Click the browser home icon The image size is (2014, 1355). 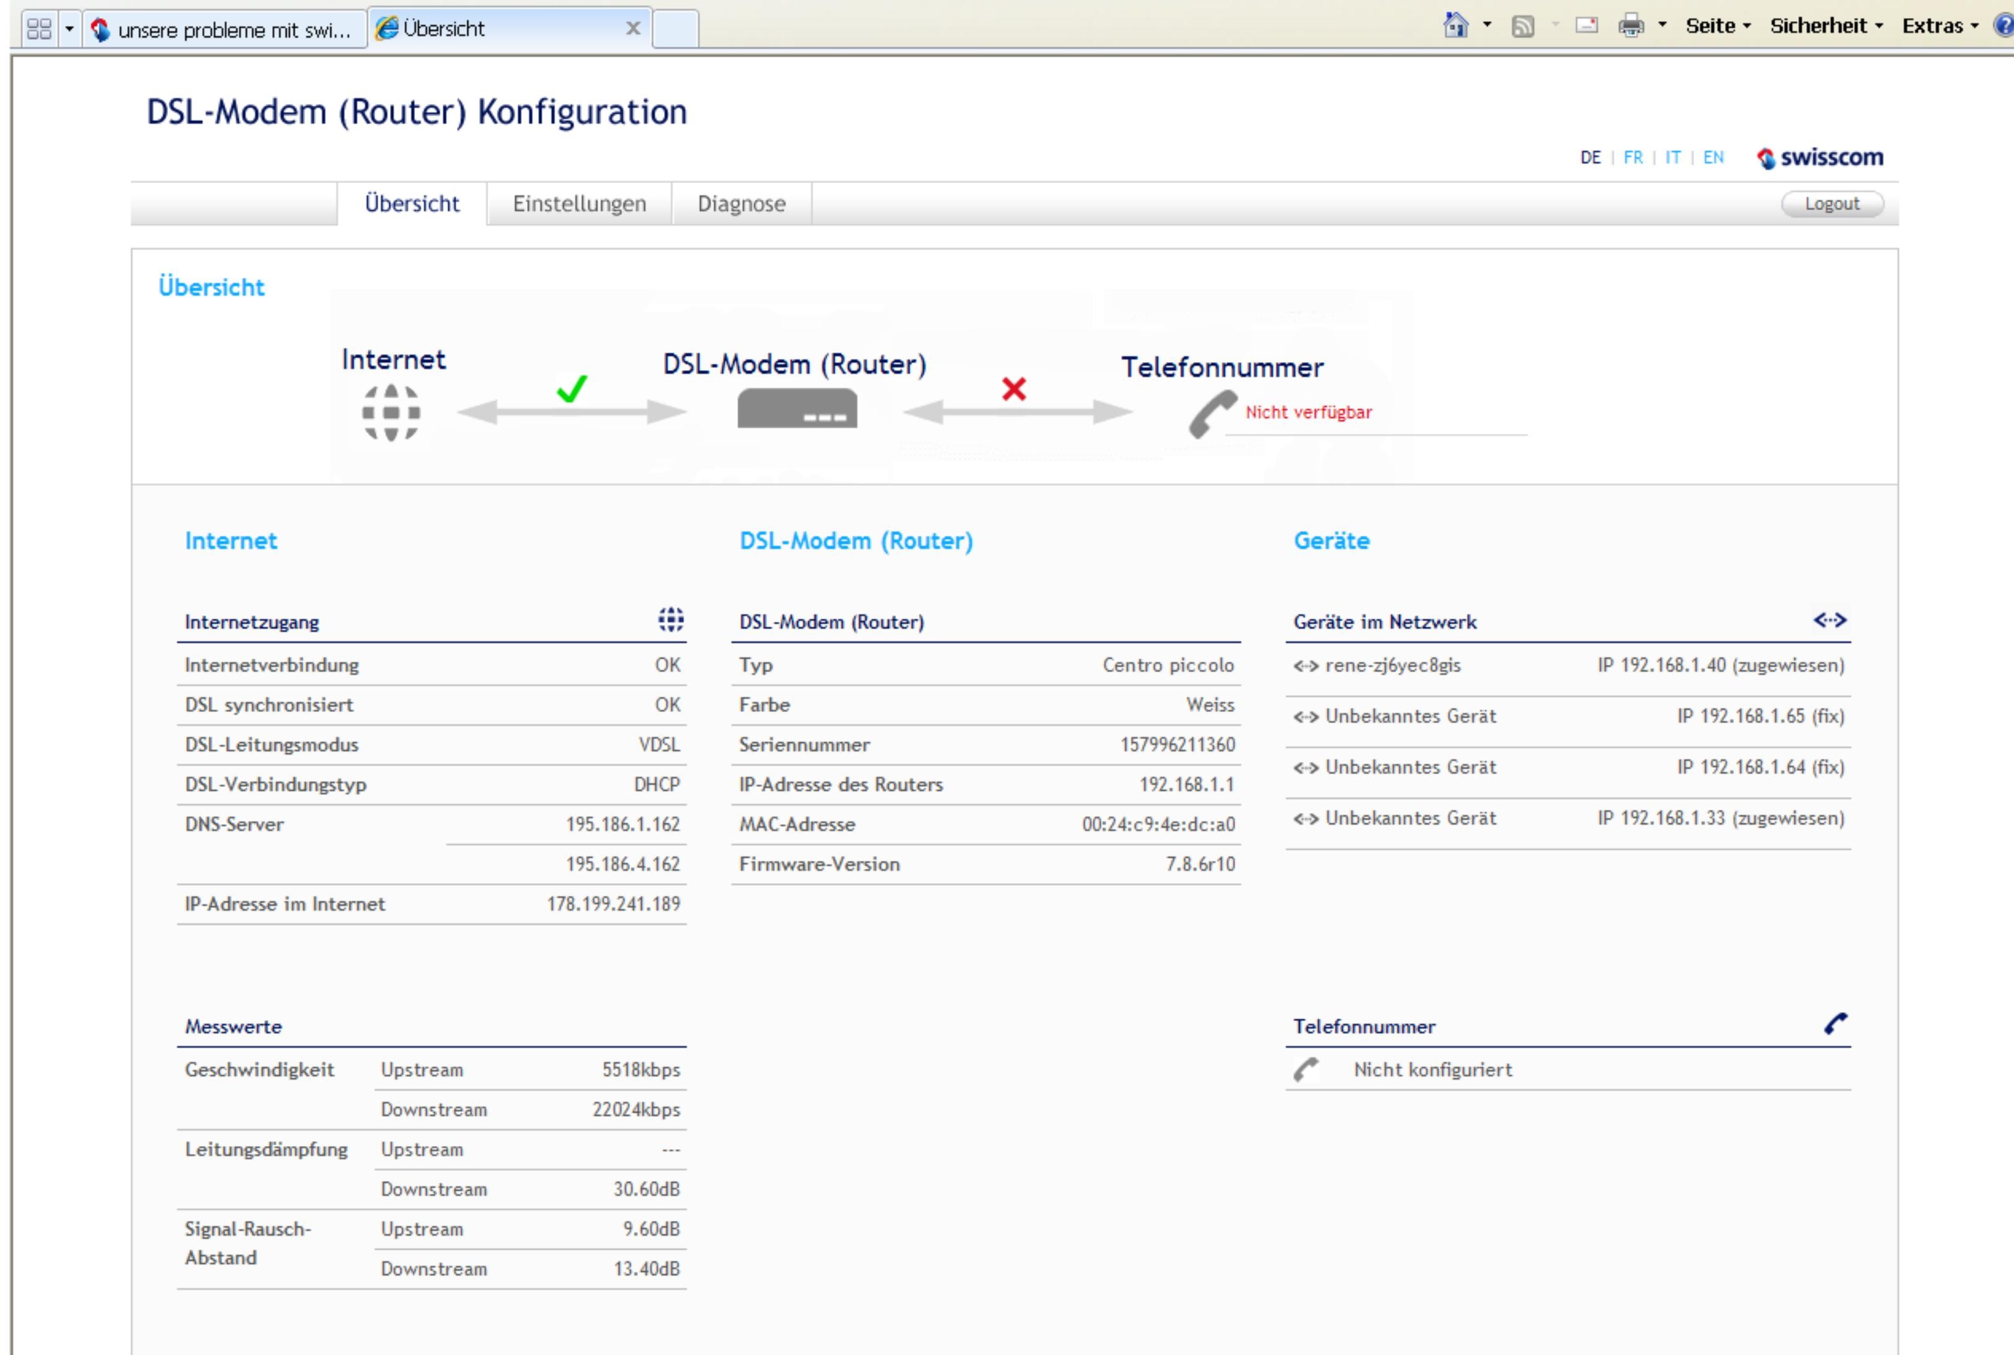coord(1456,26)
